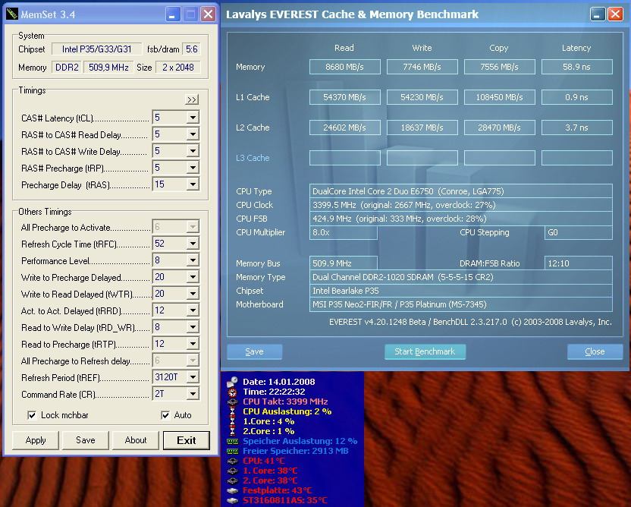Click the Memory Bus 509.9 MHz field
Viewport: 631px width, 507px height.
(x=344, y=263)
